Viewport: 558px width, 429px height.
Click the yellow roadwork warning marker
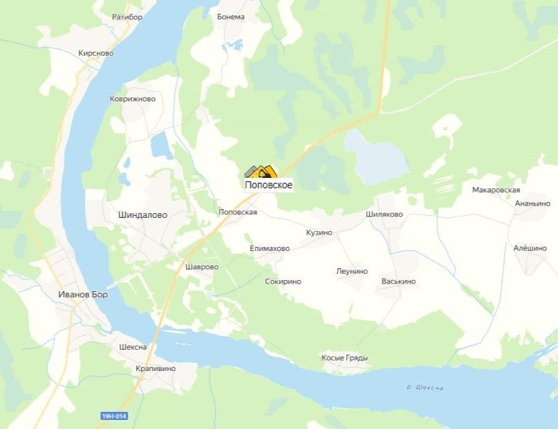(x=262, y=172)
